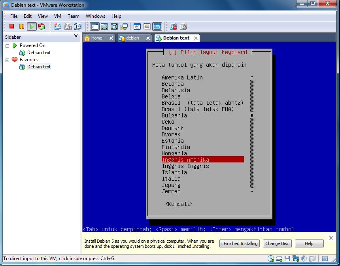
Task: Open the Summary view wrench window icon
Action: [137, 26]
